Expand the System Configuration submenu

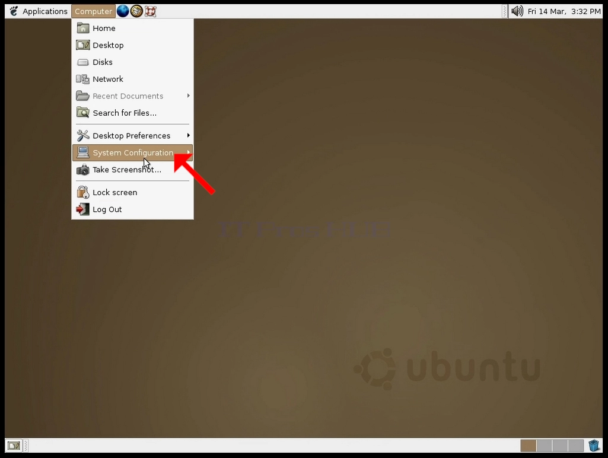pos(133,153)
